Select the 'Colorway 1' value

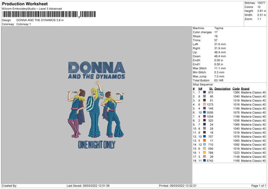click(x=24, y=24)
